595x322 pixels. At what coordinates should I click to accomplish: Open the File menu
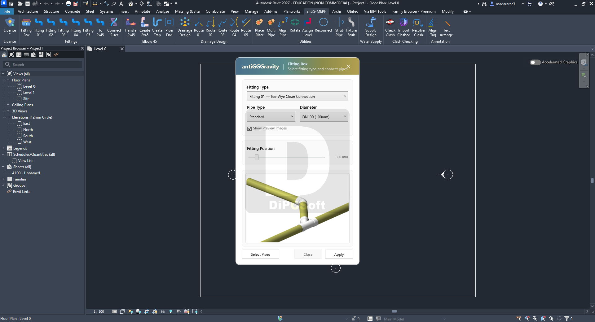(x=7, y=11)
